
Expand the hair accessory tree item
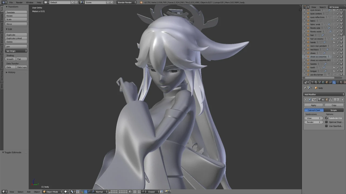point(304,39)
